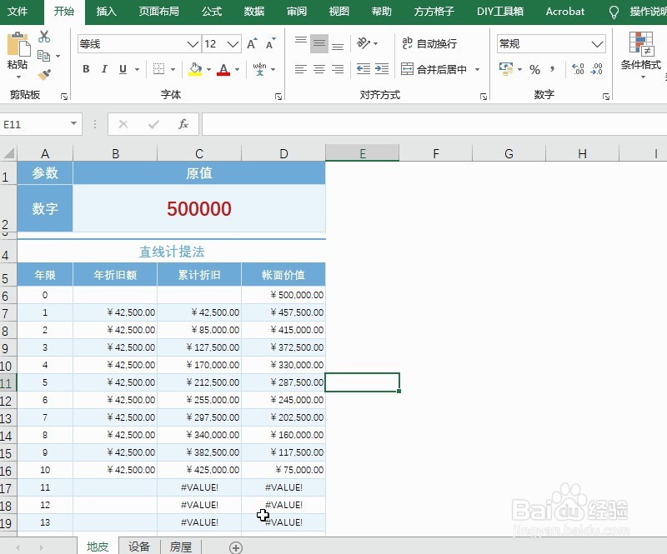Switch to 房屋 sheet tab
667x554 pixels.
pyautogui.click(x=181, y=547)
